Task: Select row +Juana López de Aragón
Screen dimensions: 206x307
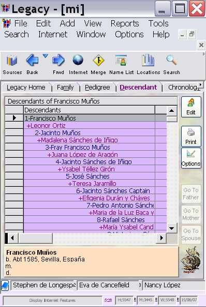Action: tap(90, 154)
